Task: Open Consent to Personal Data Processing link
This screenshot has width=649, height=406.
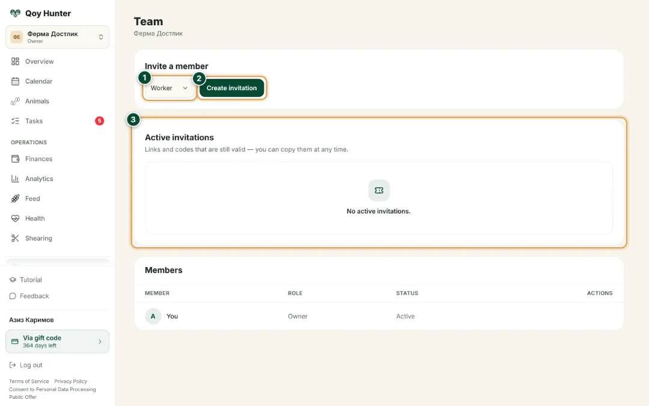Action: pyautogui.click(x=52, y=389)
